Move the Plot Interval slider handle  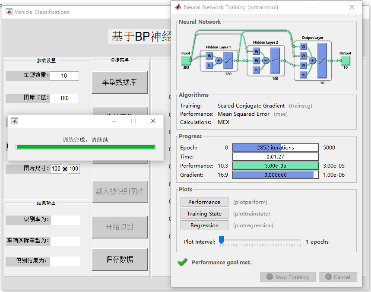[221, 240]
